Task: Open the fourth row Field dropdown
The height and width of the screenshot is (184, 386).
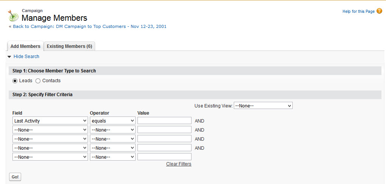Action: tap(50, 148)
